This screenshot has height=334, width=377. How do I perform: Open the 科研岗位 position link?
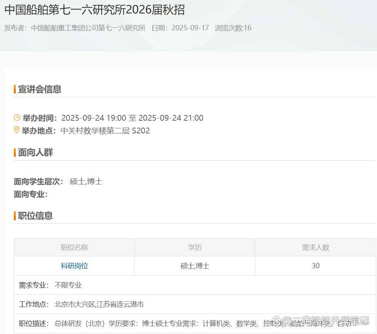(74, 266)
